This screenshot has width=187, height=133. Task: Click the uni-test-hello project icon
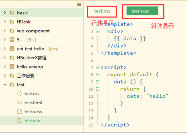click(12, 49)
